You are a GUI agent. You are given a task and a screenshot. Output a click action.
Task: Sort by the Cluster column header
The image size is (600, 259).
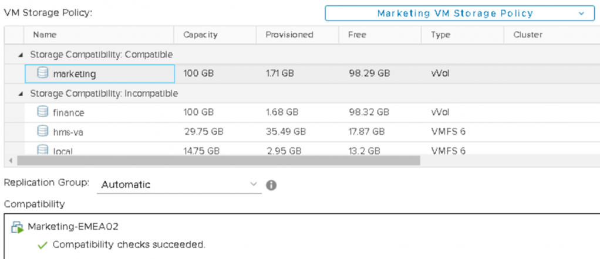coord(527,35)
